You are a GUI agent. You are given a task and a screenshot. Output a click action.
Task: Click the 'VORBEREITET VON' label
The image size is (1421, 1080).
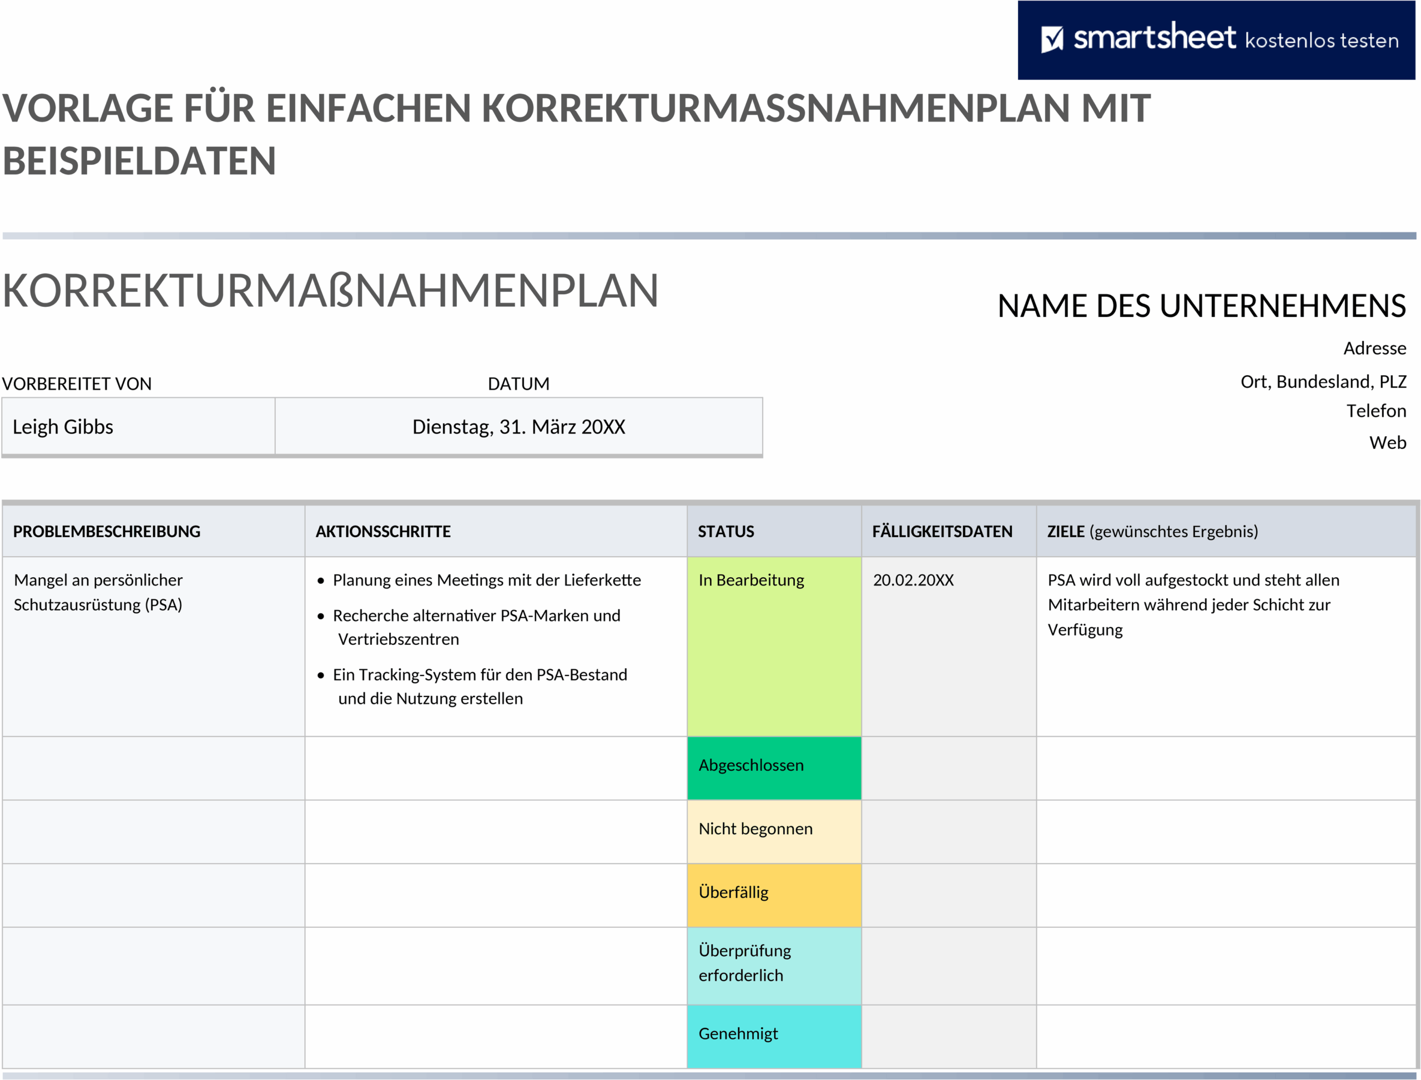(77, 384)
